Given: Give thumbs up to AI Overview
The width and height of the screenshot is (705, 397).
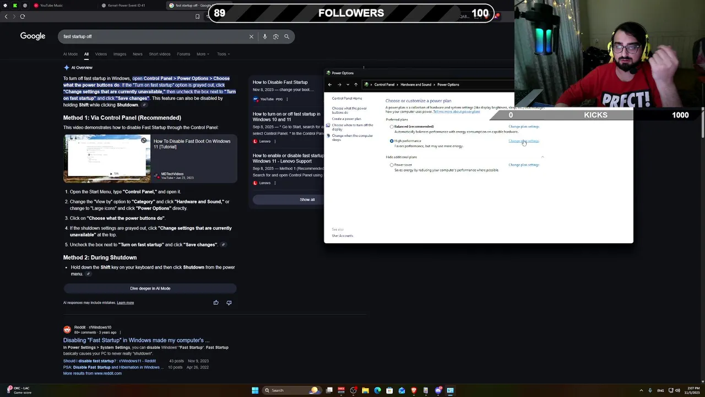Looking at the screenshot, I should tap(216, 303).
